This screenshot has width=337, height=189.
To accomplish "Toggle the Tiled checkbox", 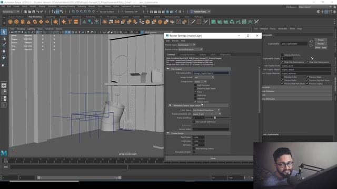I will point(195,92).
